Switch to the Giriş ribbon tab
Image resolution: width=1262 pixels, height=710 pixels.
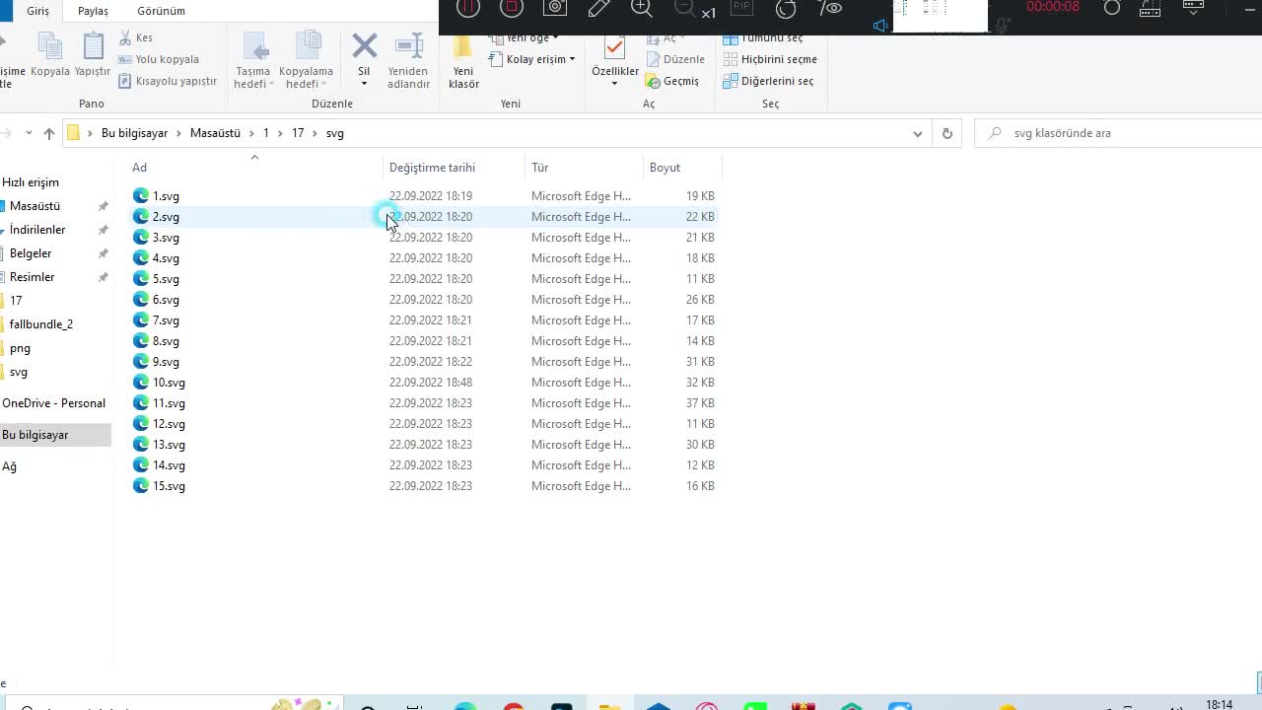tap(37, 11)
